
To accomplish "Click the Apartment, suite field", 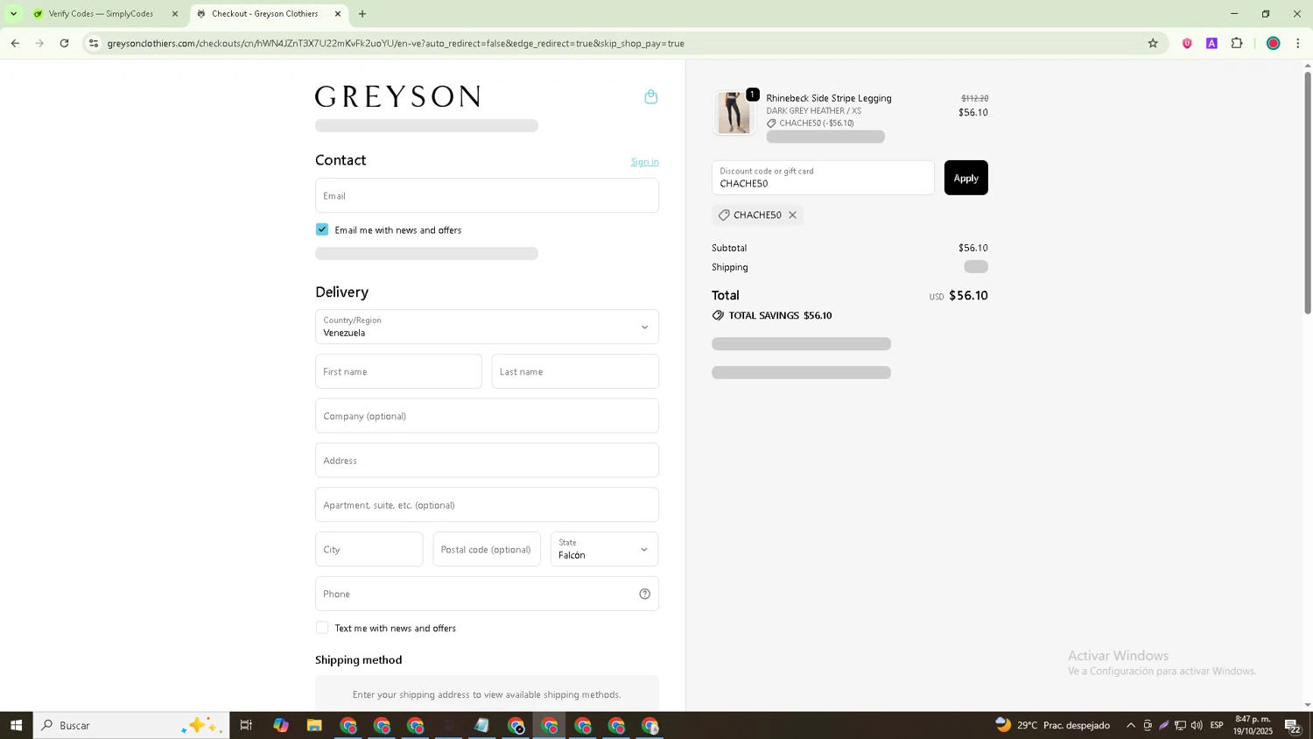I will click(x=487, y=504).
